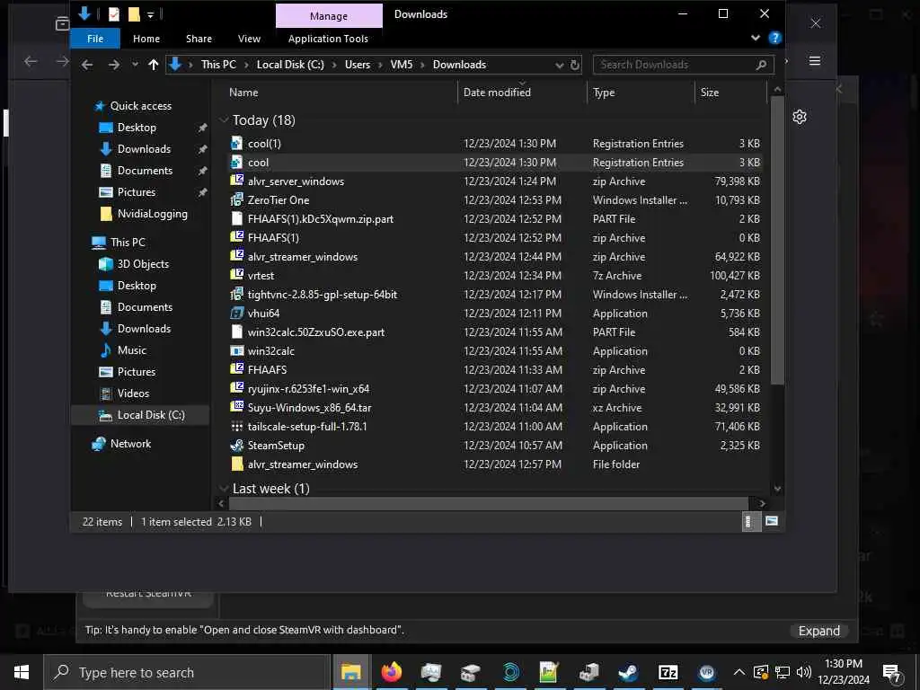920x690 pixels.
Task: Open the notification center in the taskbar
Action: click(x=892, y=672)
